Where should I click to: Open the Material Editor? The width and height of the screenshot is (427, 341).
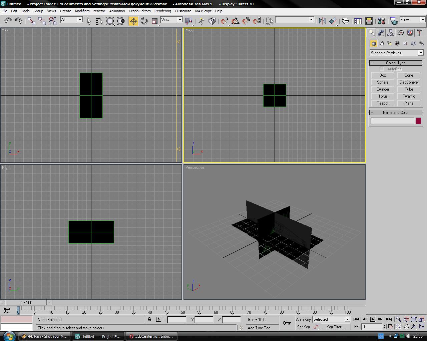coord(381,21)
